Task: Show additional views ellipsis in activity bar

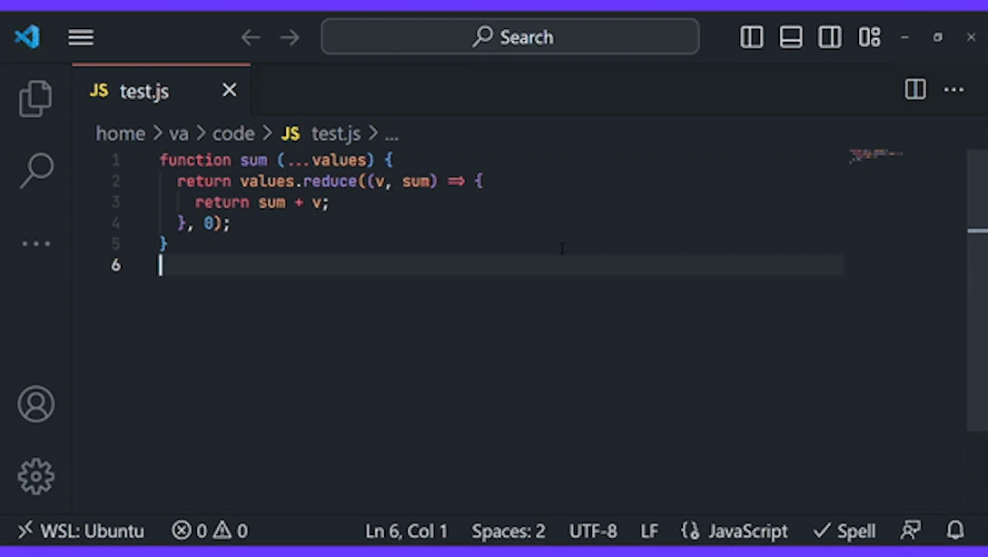Action: [36, 244]
